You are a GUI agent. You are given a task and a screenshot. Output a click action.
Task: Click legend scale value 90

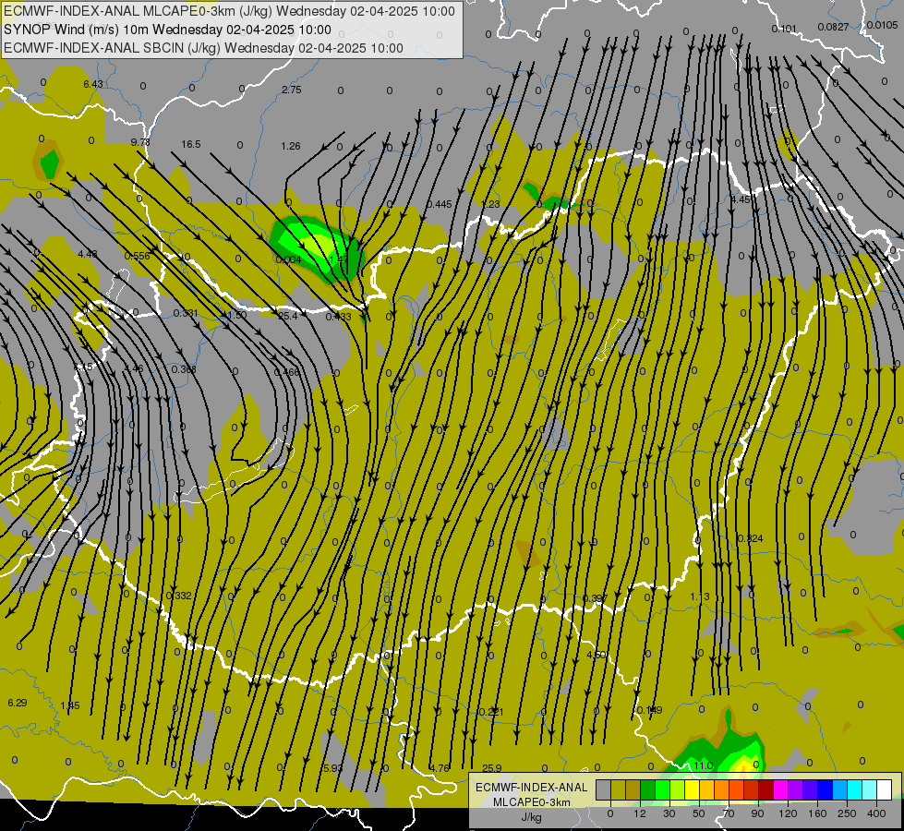click(x=757, y=813)
